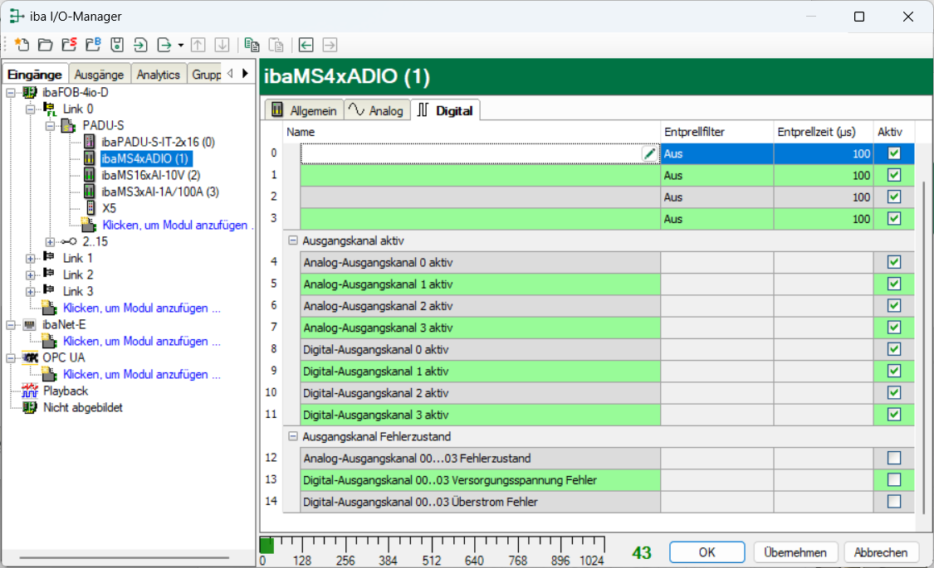Collapse the Ausgangskanal Fehlerzustand group
The width and height of the screenshot is (934, 568).
pos(292,436)
